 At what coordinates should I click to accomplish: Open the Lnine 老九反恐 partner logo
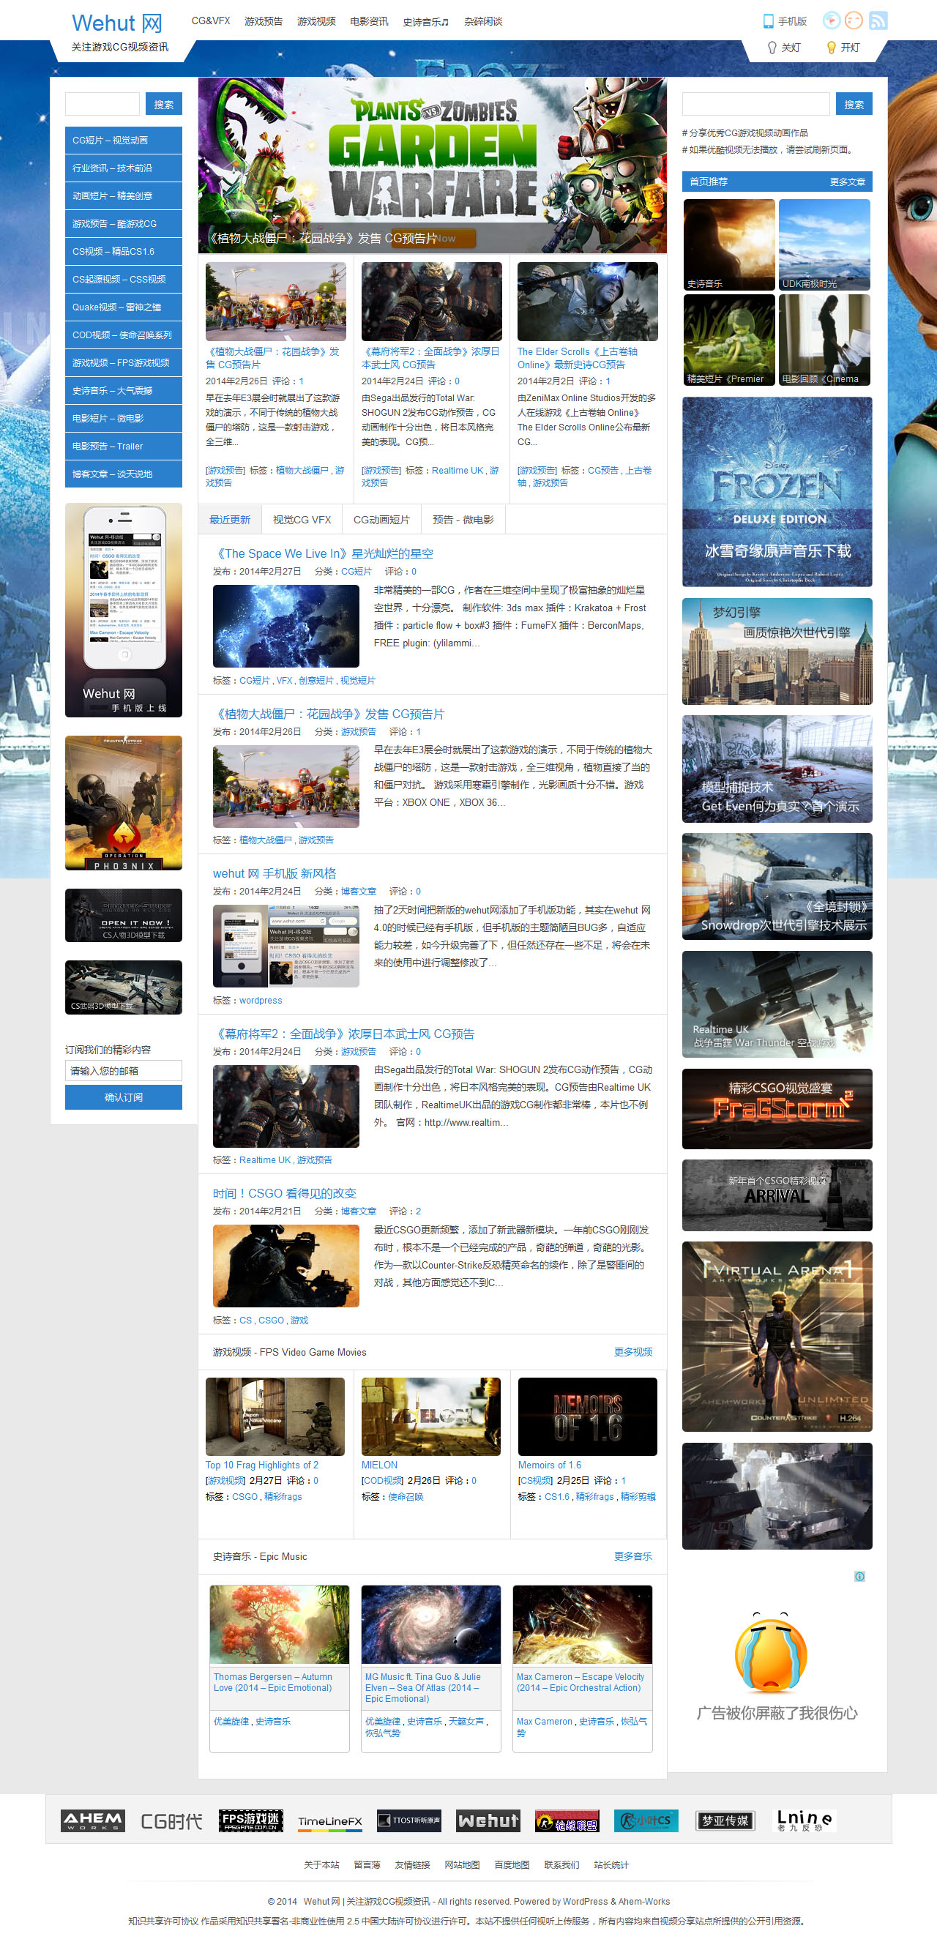click(x=805, y=1820)
